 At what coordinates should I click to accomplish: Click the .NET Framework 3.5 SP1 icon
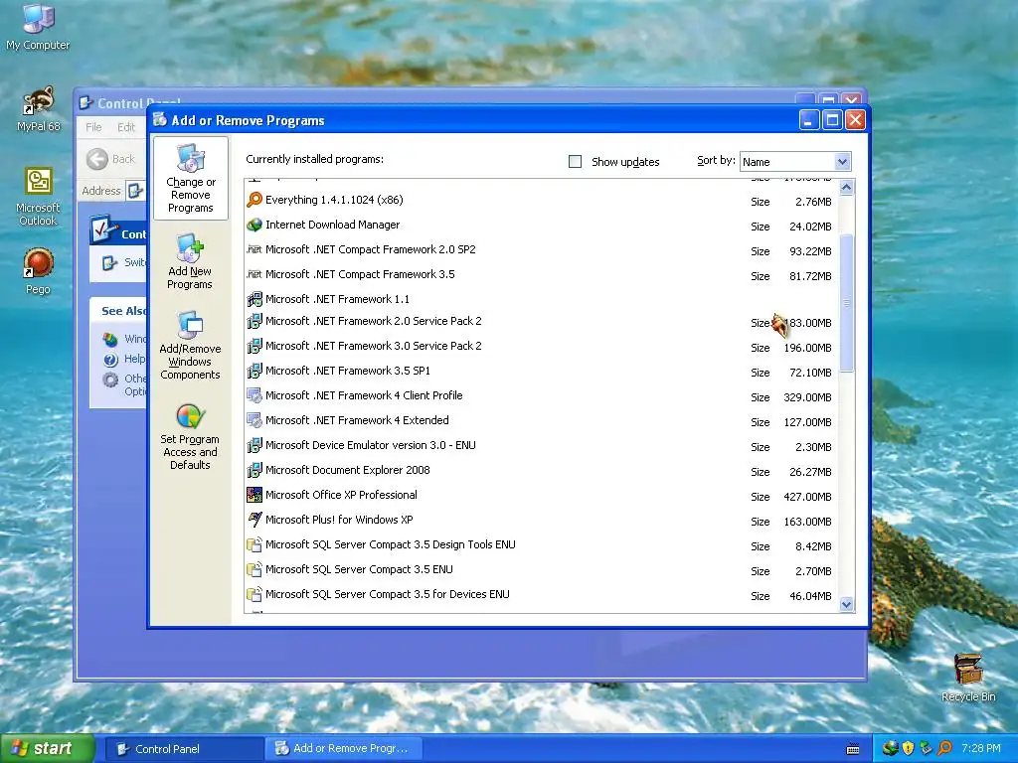(x=254, y=371)
